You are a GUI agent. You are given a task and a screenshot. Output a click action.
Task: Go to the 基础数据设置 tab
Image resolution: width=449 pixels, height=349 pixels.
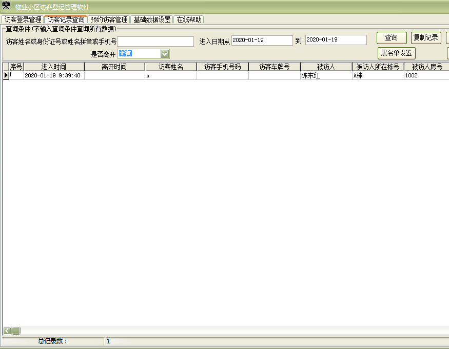(x=152, y=19)
